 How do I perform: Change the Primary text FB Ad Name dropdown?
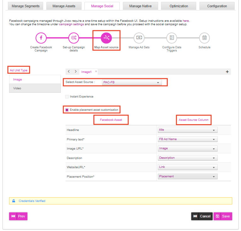click(187, 139)
